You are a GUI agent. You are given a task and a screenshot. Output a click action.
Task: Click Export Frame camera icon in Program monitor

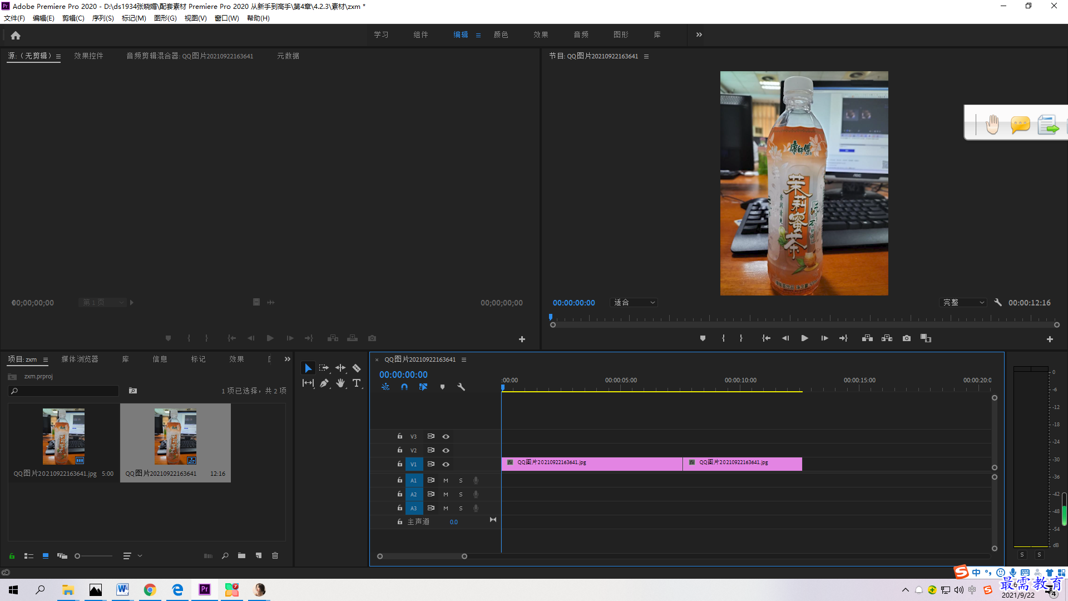[907, 338]
